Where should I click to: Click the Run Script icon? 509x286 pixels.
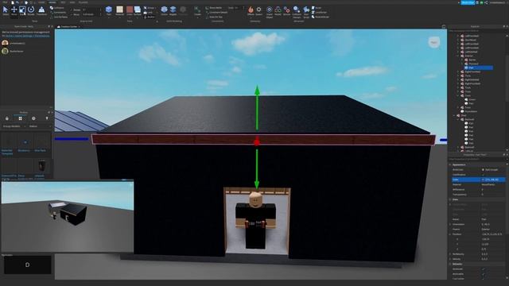[306, 11]
